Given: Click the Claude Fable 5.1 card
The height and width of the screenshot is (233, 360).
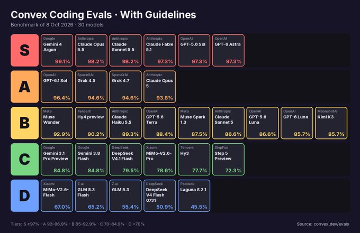Looking at the screenshot, I should [160, 50].
